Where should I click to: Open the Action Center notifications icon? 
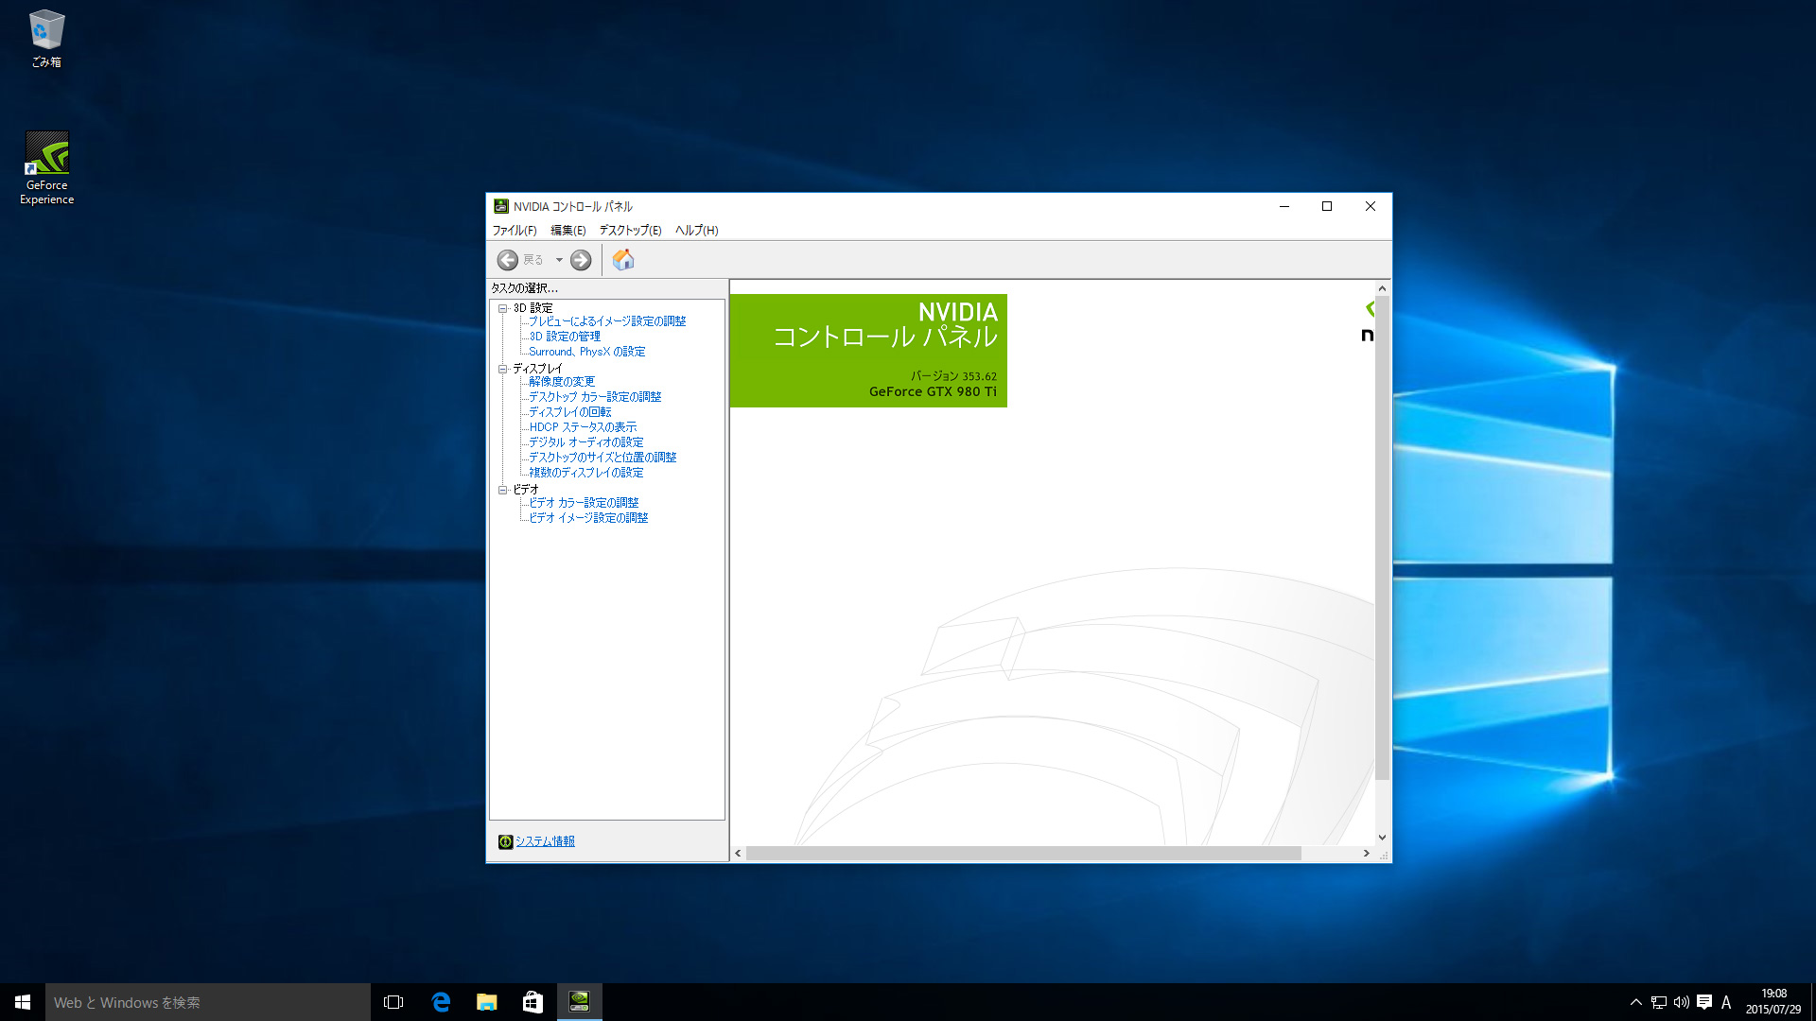1704,1002
